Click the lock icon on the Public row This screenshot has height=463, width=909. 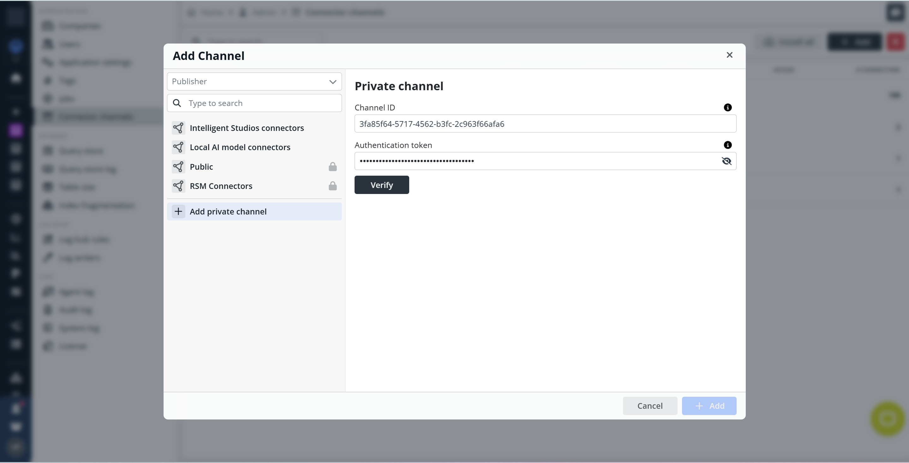332,166
